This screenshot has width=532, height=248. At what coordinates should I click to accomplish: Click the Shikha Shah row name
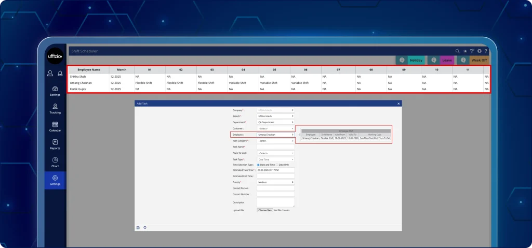point(78,77)
